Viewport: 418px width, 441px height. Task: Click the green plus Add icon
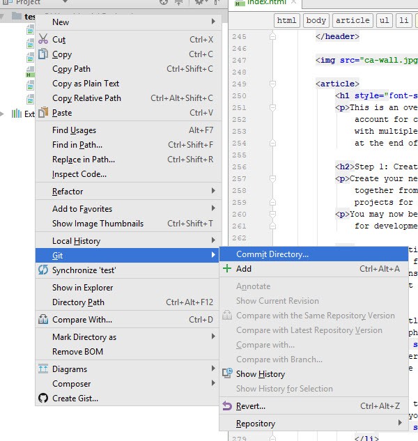click(x=227, y=269)
